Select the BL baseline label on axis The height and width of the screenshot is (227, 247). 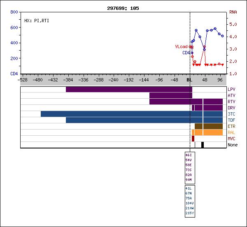(x=189, y=80)
